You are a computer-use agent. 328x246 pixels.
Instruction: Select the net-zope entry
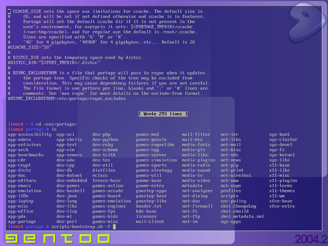[x=231, y=186]
